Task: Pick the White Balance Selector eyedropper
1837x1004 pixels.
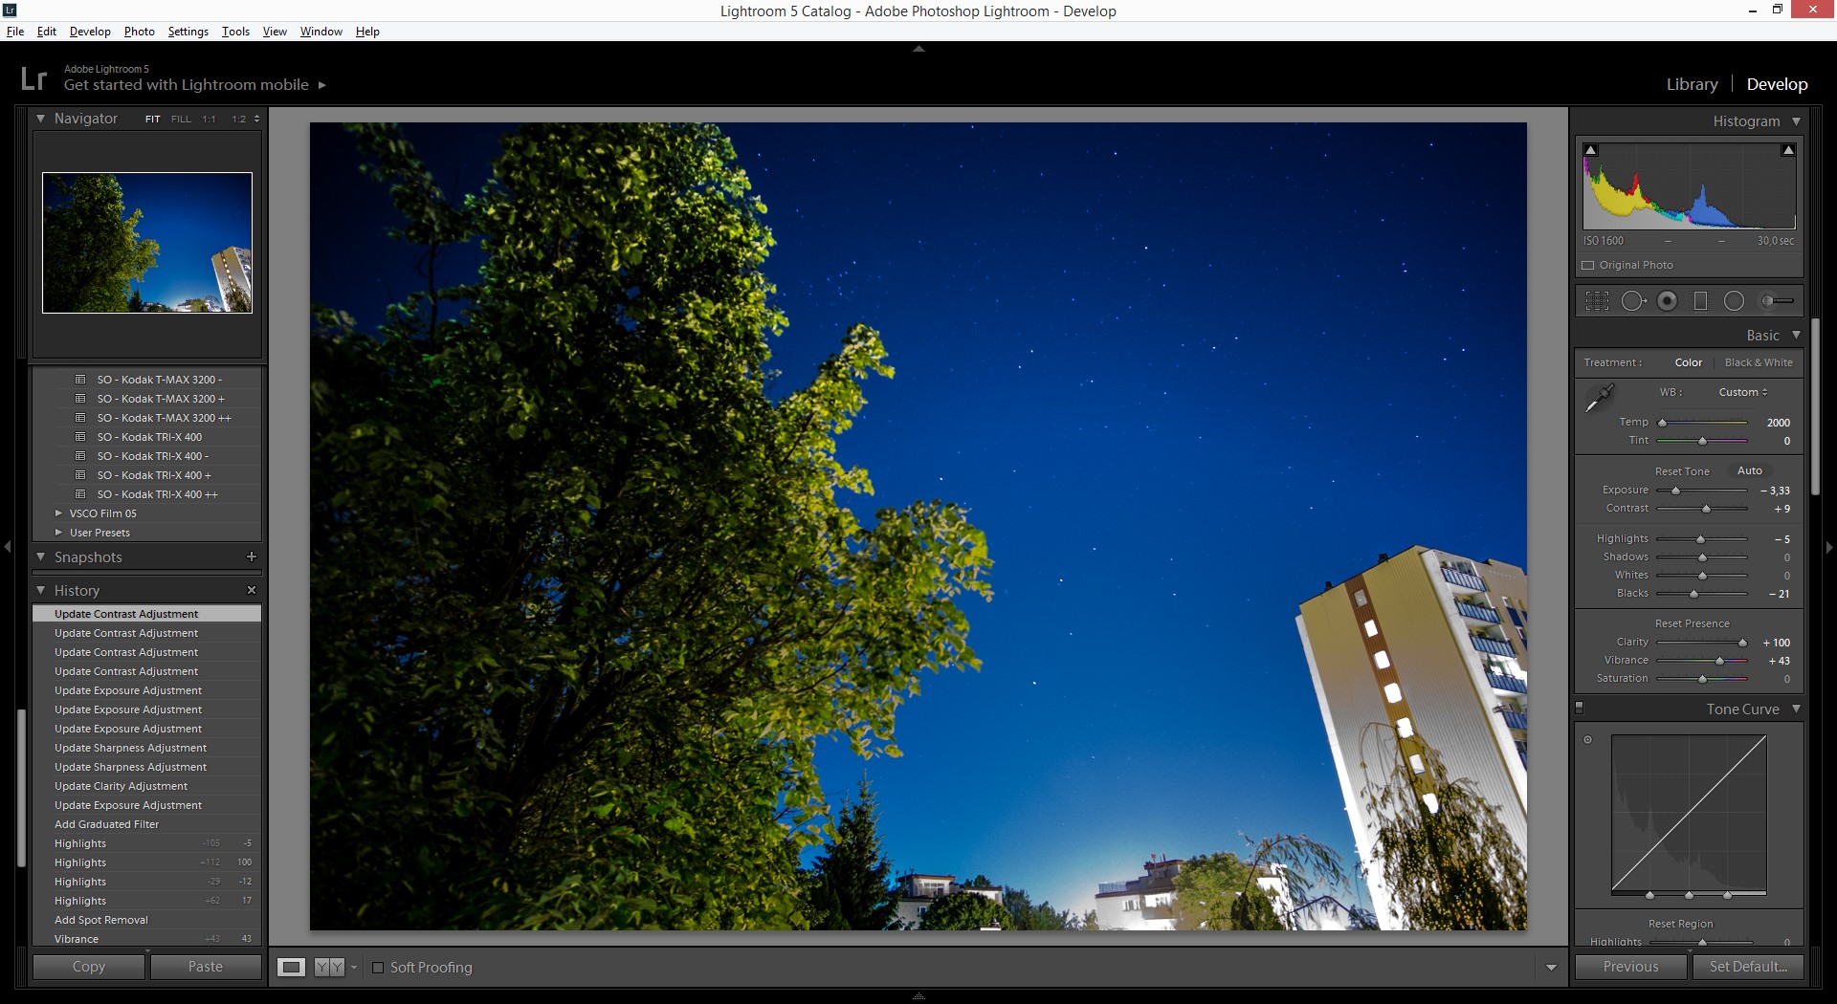Action: [1600, 399]
